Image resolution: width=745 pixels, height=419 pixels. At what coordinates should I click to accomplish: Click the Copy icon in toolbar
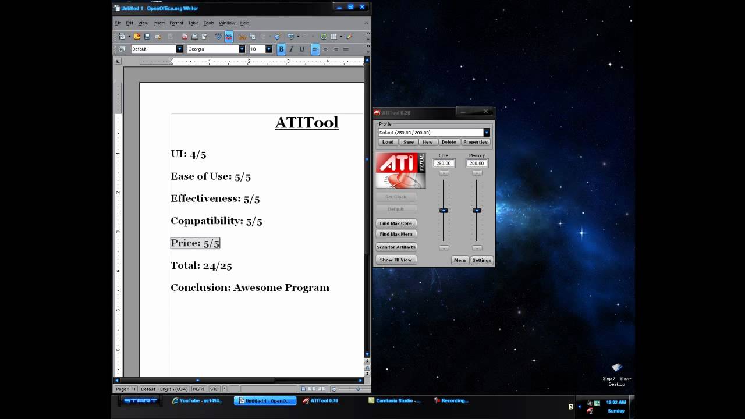tap(252, 36)
